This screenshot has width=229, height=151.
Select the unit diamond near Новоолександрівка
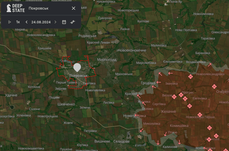(190, 76)
